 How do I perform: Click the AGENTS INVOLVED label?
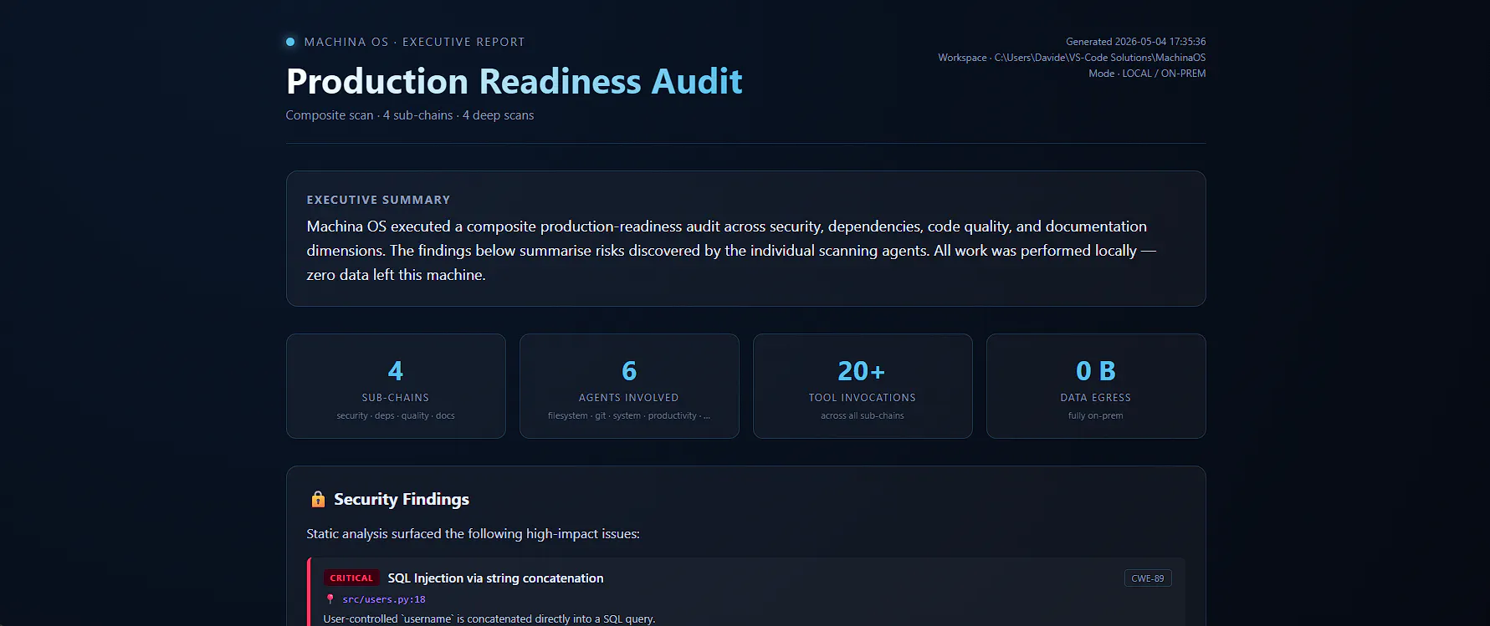(629, 398)
